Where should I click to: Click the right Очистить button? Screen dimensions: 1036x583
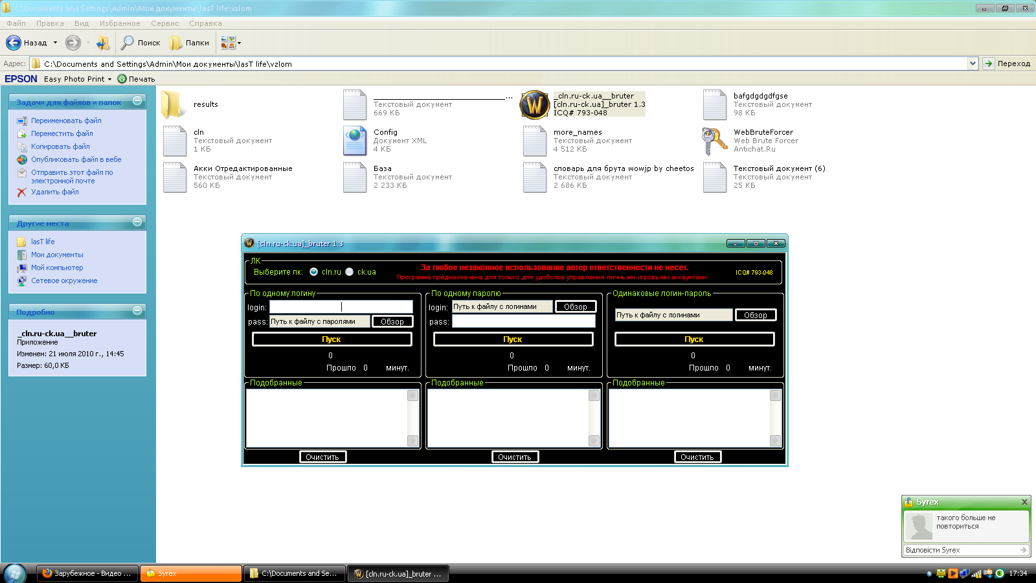tap(697, 457)
